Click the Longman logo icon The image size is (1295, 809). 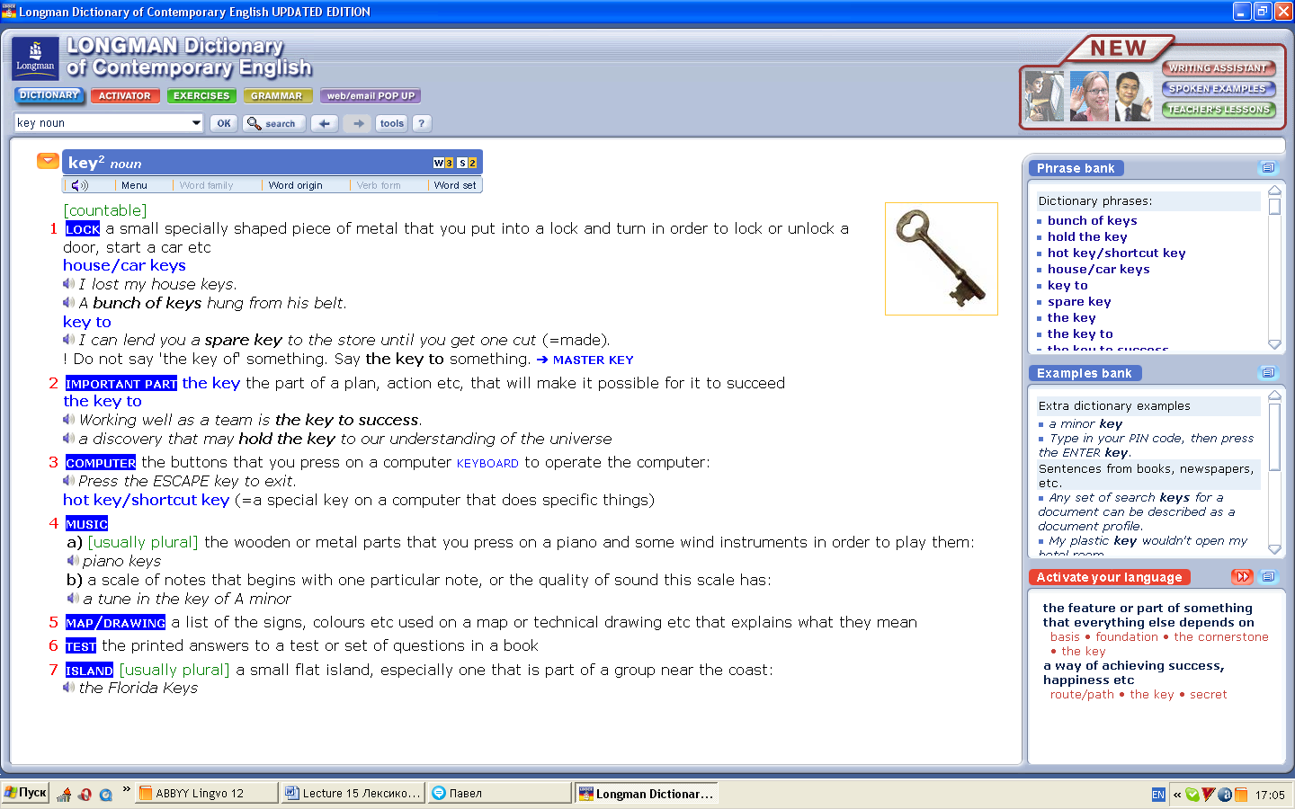35,58
